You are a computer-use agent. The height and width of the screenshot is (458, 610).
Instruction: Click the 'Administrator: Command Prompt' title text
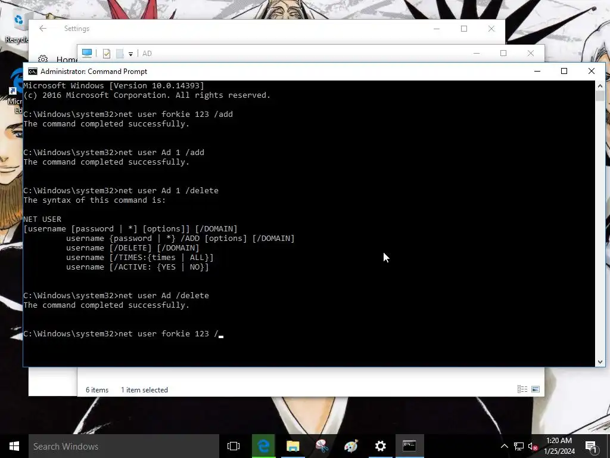pos(94,72)
